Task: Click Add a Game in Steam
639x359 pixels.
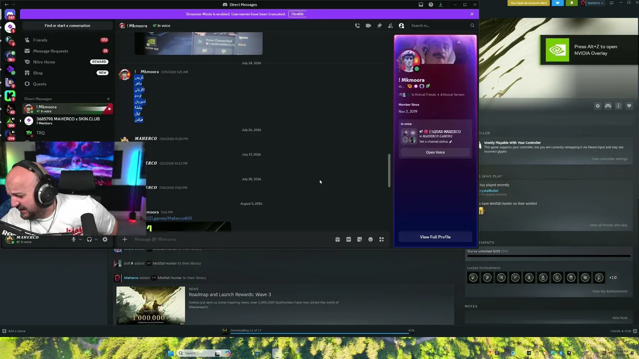Action: (x=13, y=331)
